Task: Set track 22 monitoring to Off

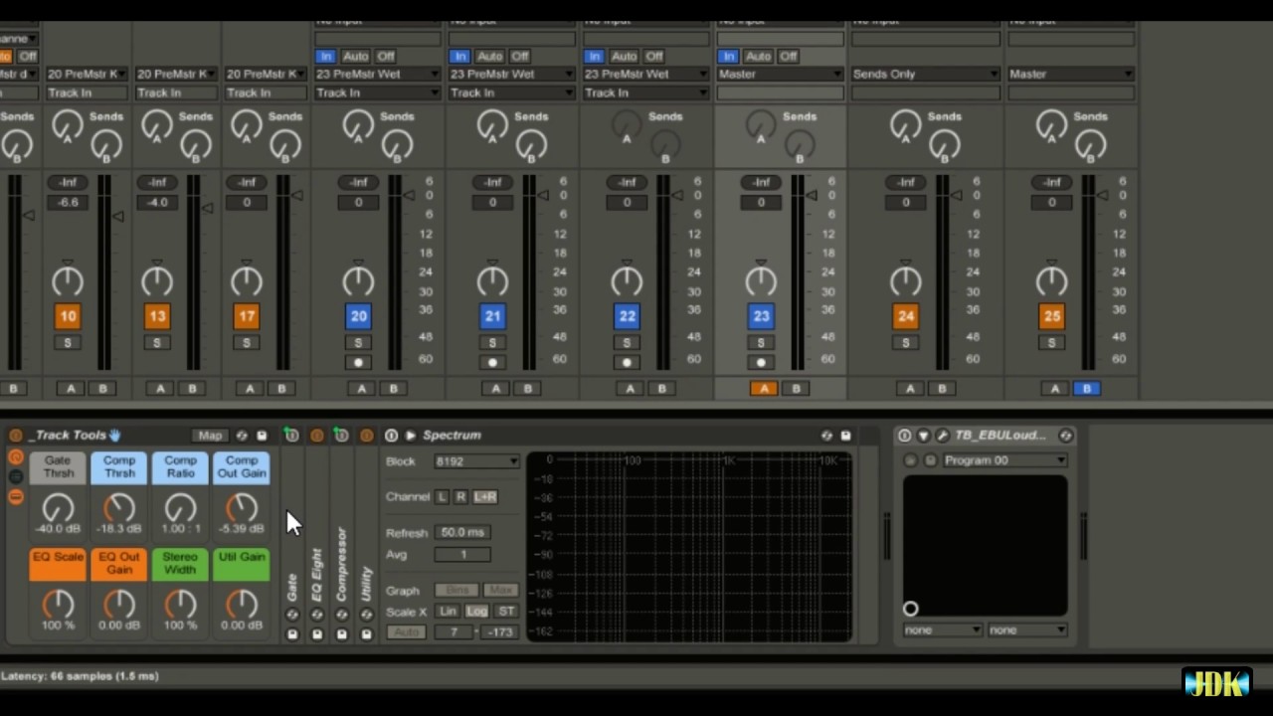Action: pos(653,57)
